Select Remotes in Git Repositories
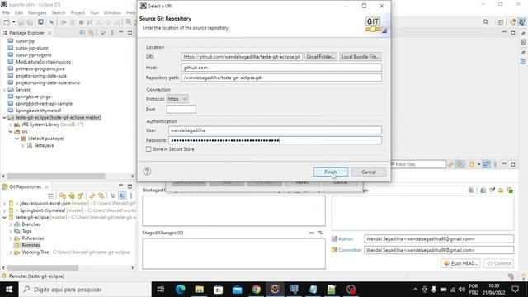This screenshot has height=297, width=528. tap(31, 245)
